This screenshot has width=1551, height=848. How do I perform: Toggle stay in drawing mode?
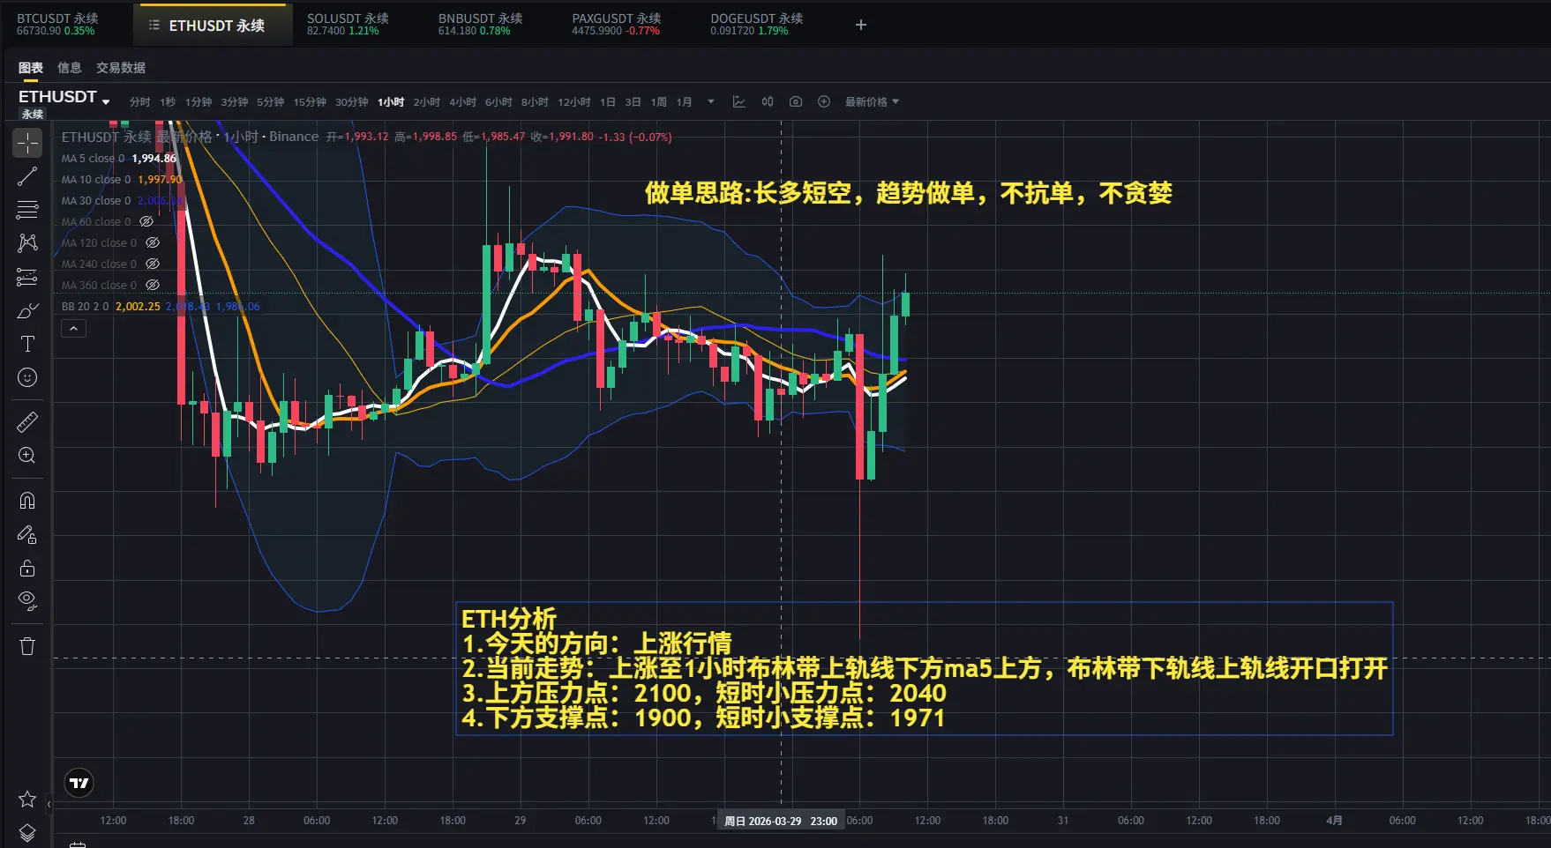tap(27, 534)
